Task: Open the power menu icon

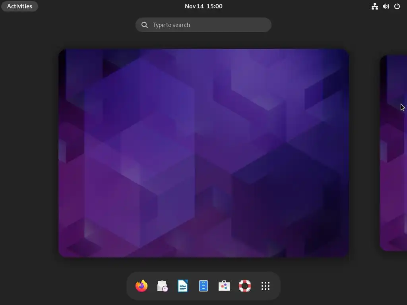Action: (397, 6)
